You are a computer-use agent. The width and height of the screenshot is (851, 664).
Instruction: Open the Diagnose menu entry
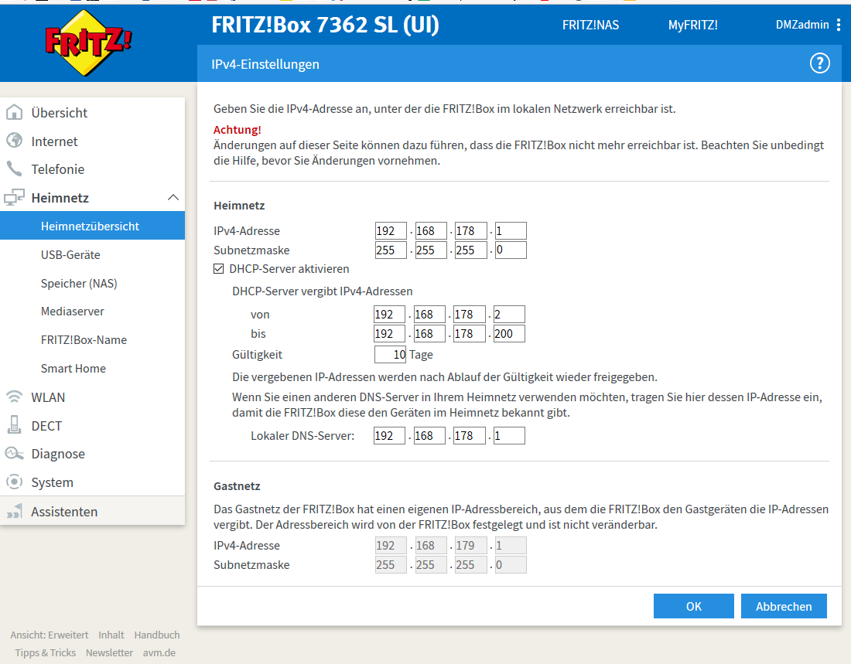coord(58,454)
